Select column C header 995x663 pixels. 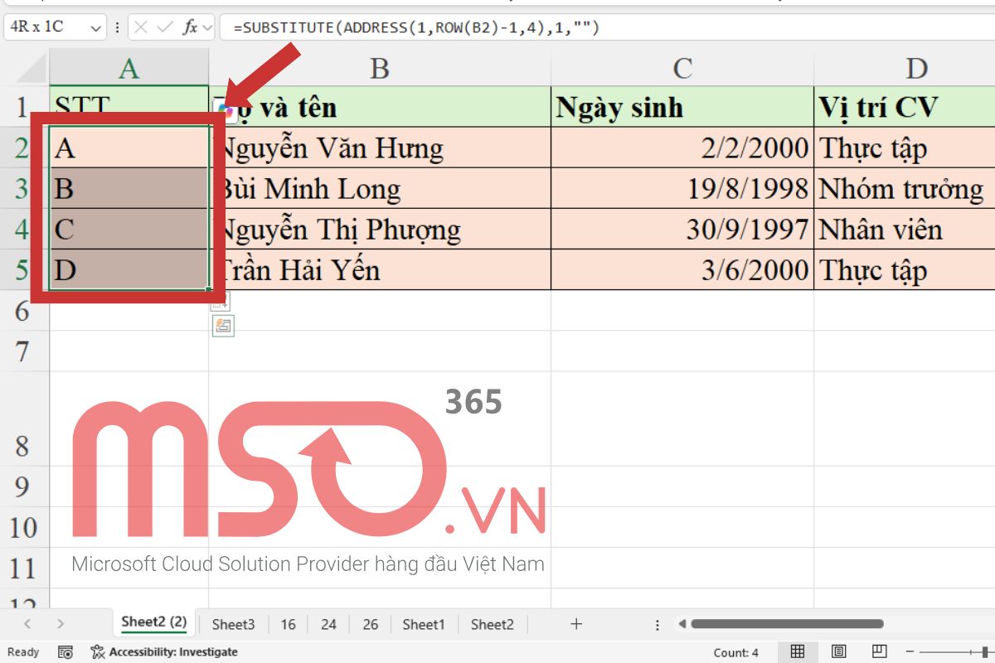[x=682, y=67]
